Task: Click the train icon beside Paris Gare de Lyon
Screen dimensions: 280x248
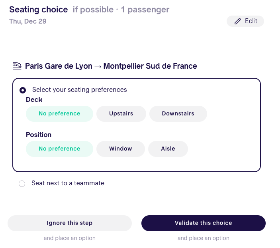Action: pos(17,66)
